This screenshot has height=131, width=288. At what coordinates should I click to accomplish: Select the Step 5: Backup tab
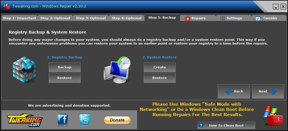pos(162,18)
